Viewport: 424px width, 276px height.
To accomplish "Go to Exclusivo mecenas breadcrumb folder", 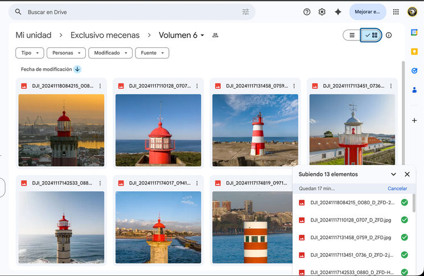I will (105, 35).
